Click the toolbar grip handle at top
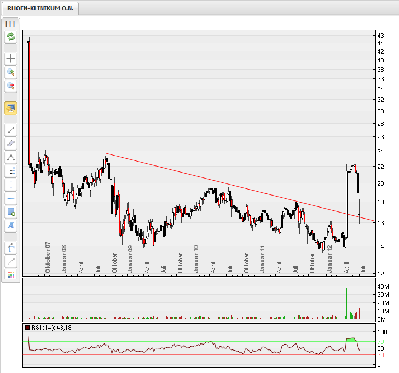The image size is (399, 373). [10, 24]
